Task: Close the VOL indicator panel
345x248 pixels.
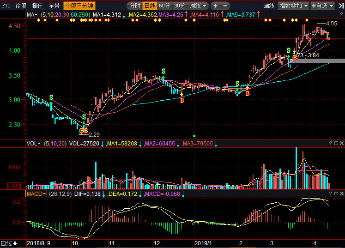Action: tap(341, 144)
